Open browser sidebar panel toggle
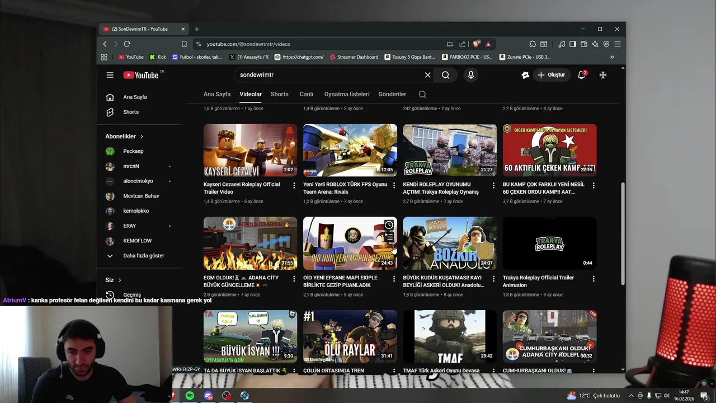716x403 pixels. [572, 44]
